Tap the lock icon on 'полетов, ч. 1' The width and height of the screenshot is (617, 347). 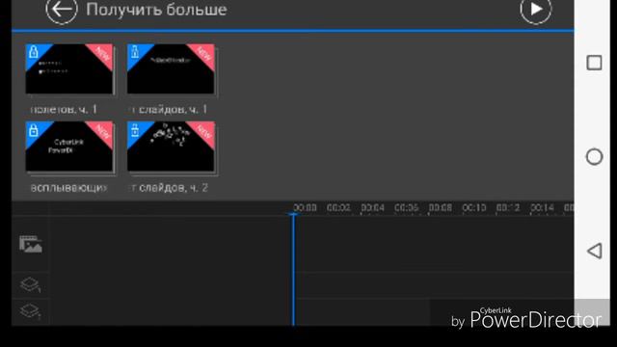coord(34,51)
